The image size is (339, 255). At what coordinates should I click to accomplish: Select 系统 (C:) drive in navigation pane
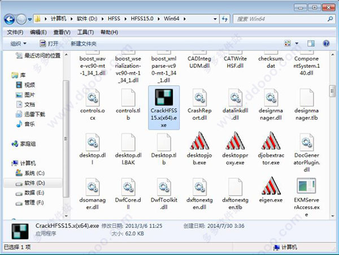click(x=30, y=173)
